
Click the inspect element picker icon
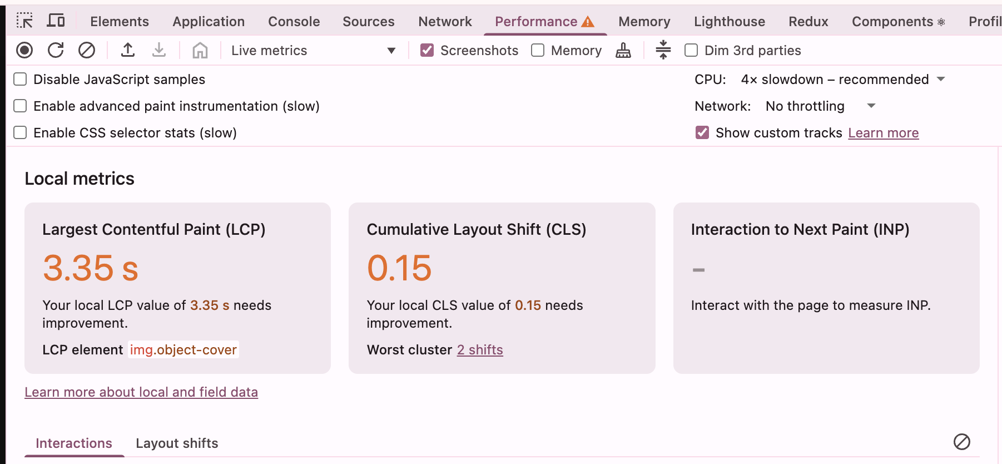tap(24, 21)
